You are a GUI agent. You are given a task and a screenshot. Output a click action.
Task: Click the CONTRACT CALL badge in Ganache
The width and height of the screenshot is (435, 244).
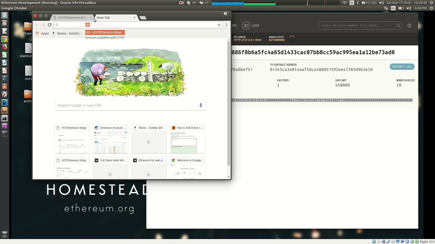tap(402, 66)
